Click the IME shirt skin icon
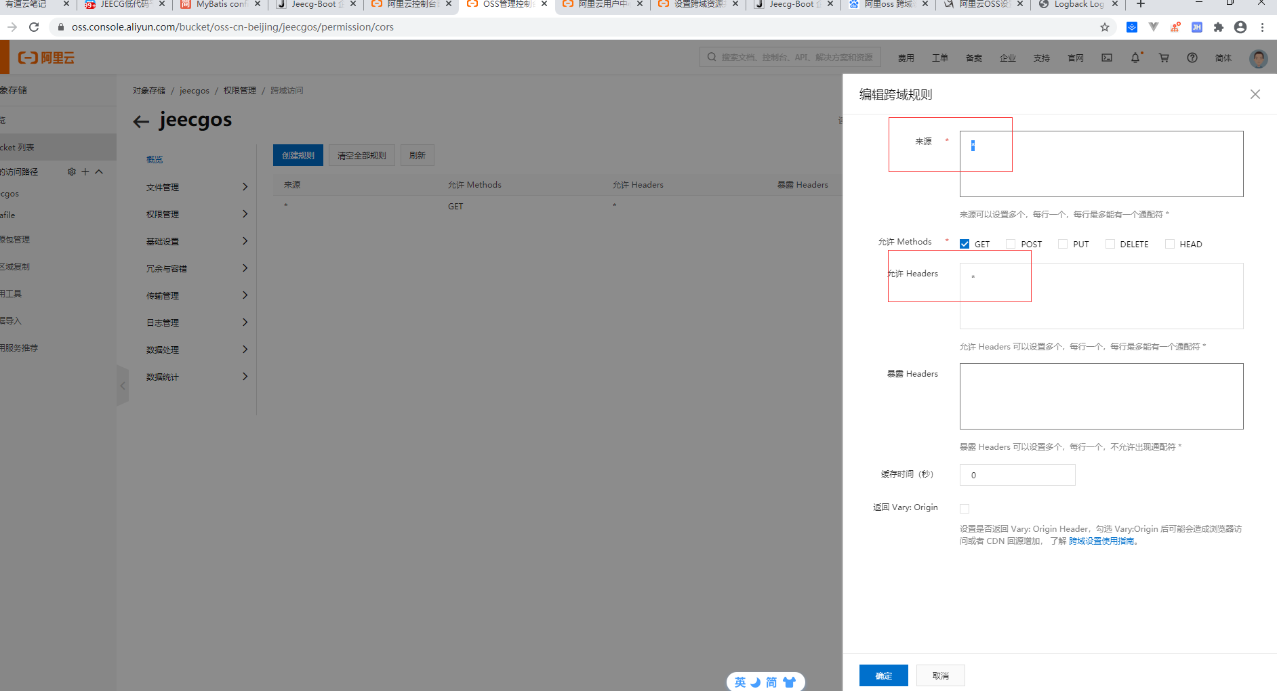The height and width of the screenshot is (691, 1277). click(790, 682)
